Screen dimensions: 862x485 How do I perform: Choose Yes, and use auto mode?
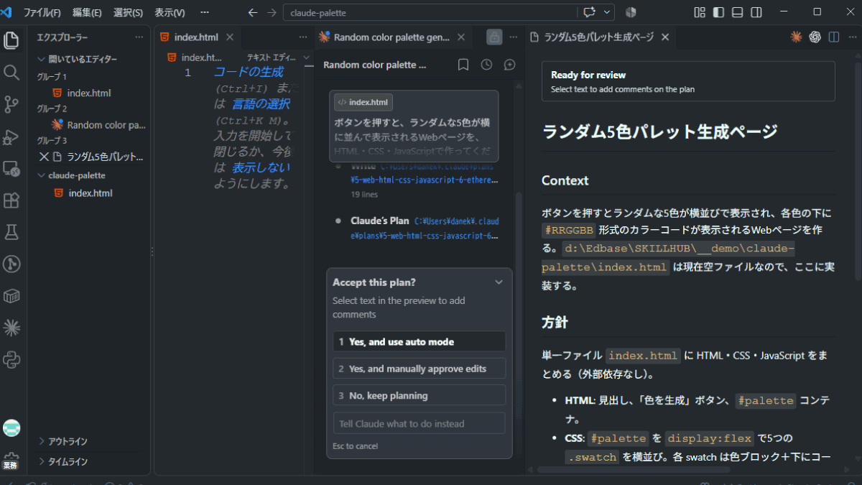pyautogui.click(x=420, y=342)
